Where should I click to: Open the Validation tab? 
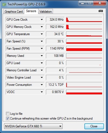point(46,12)
